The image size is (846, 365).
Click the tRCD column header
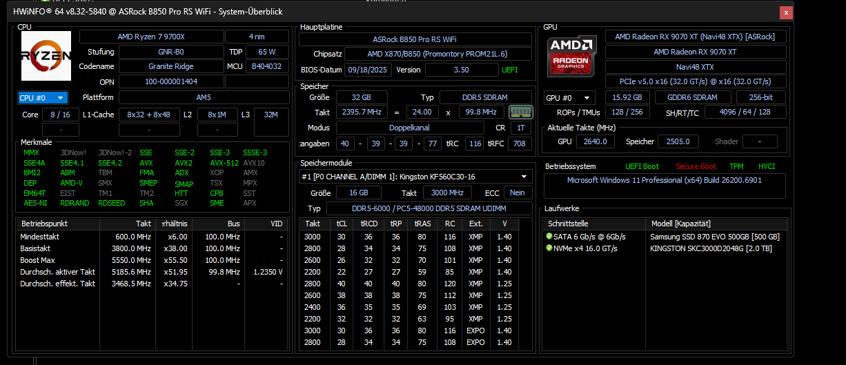click(368, 224)
